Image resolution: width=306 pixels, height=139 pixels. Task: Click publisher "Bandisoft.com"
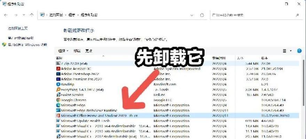pyautogui.click(x=165, y=84)
